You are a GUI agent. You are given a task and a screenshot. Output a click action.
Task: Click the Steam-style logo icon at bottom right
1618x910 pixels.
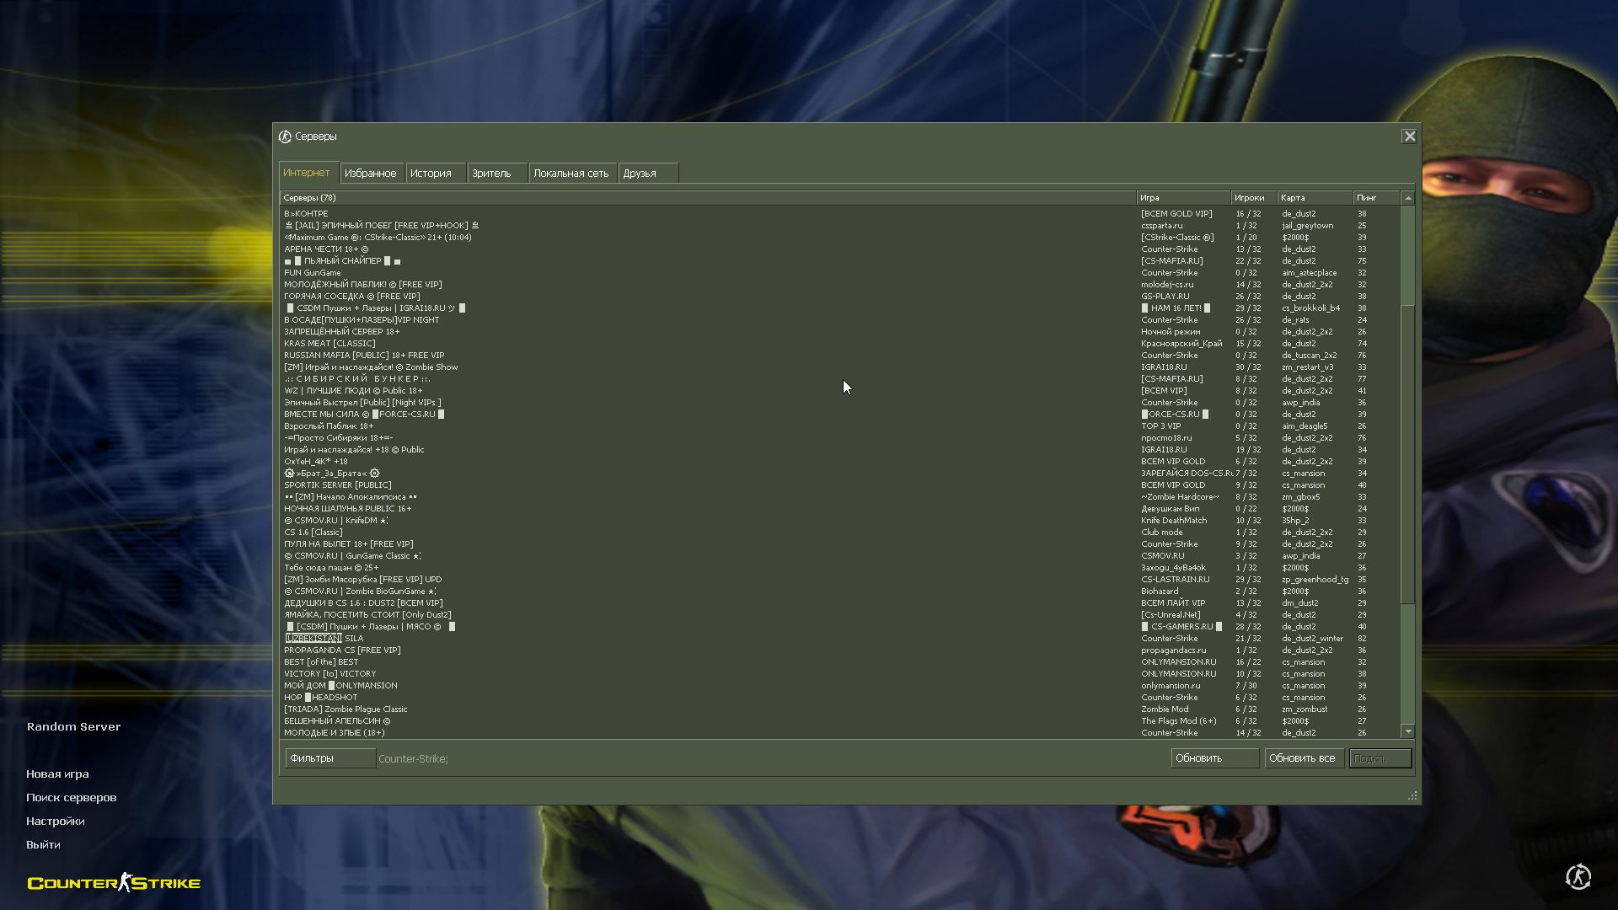click(1578, 877)
